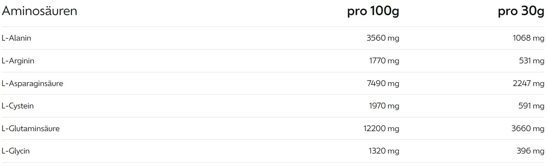Screen dimensions: 547x166
Task: Select the 591 mg value
Action: click(x=531, y=106)
